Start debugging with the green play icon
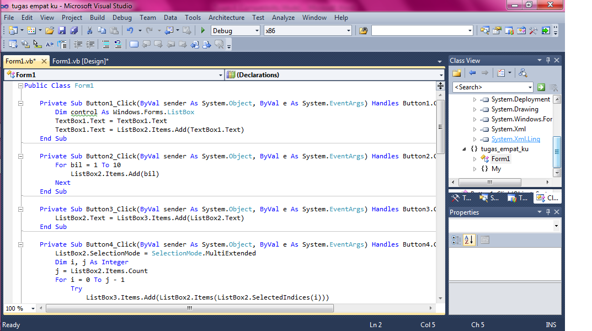 pyautogui.click(x=202, y=30)
